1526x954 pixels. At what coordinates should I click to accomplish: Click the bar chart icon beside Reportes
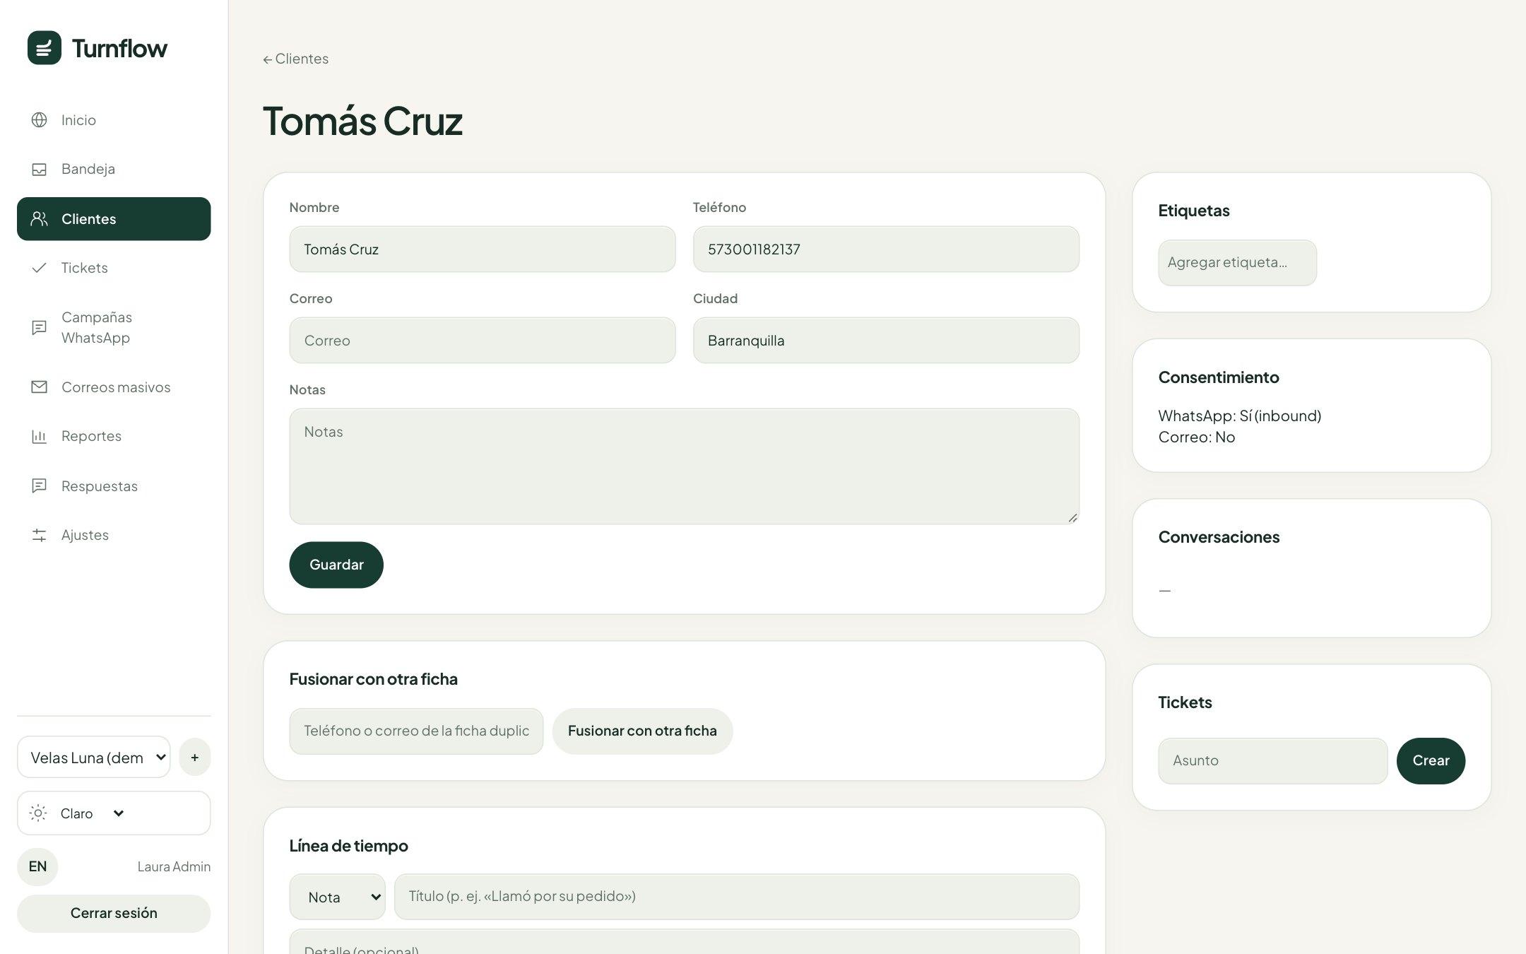click(x=40, y=436)
